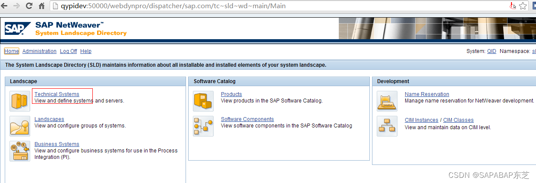Click 'View products in the SAP Software Catalog.' text
This screenshot has height=183, width=536.
click(x=272, y=101)
